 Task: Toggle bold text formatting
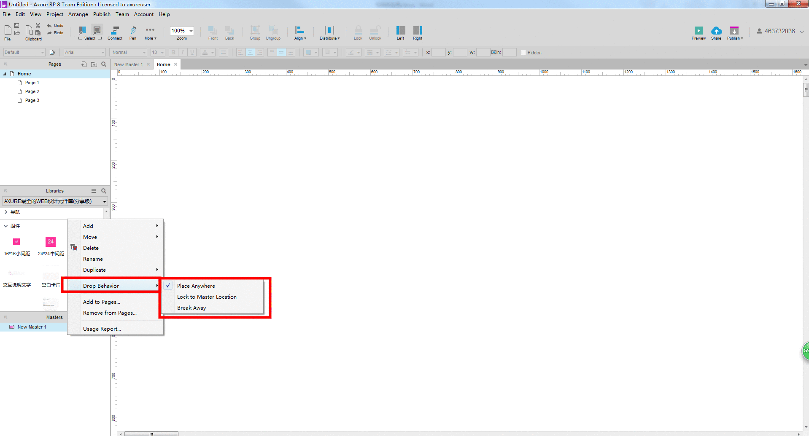(173, 52)
